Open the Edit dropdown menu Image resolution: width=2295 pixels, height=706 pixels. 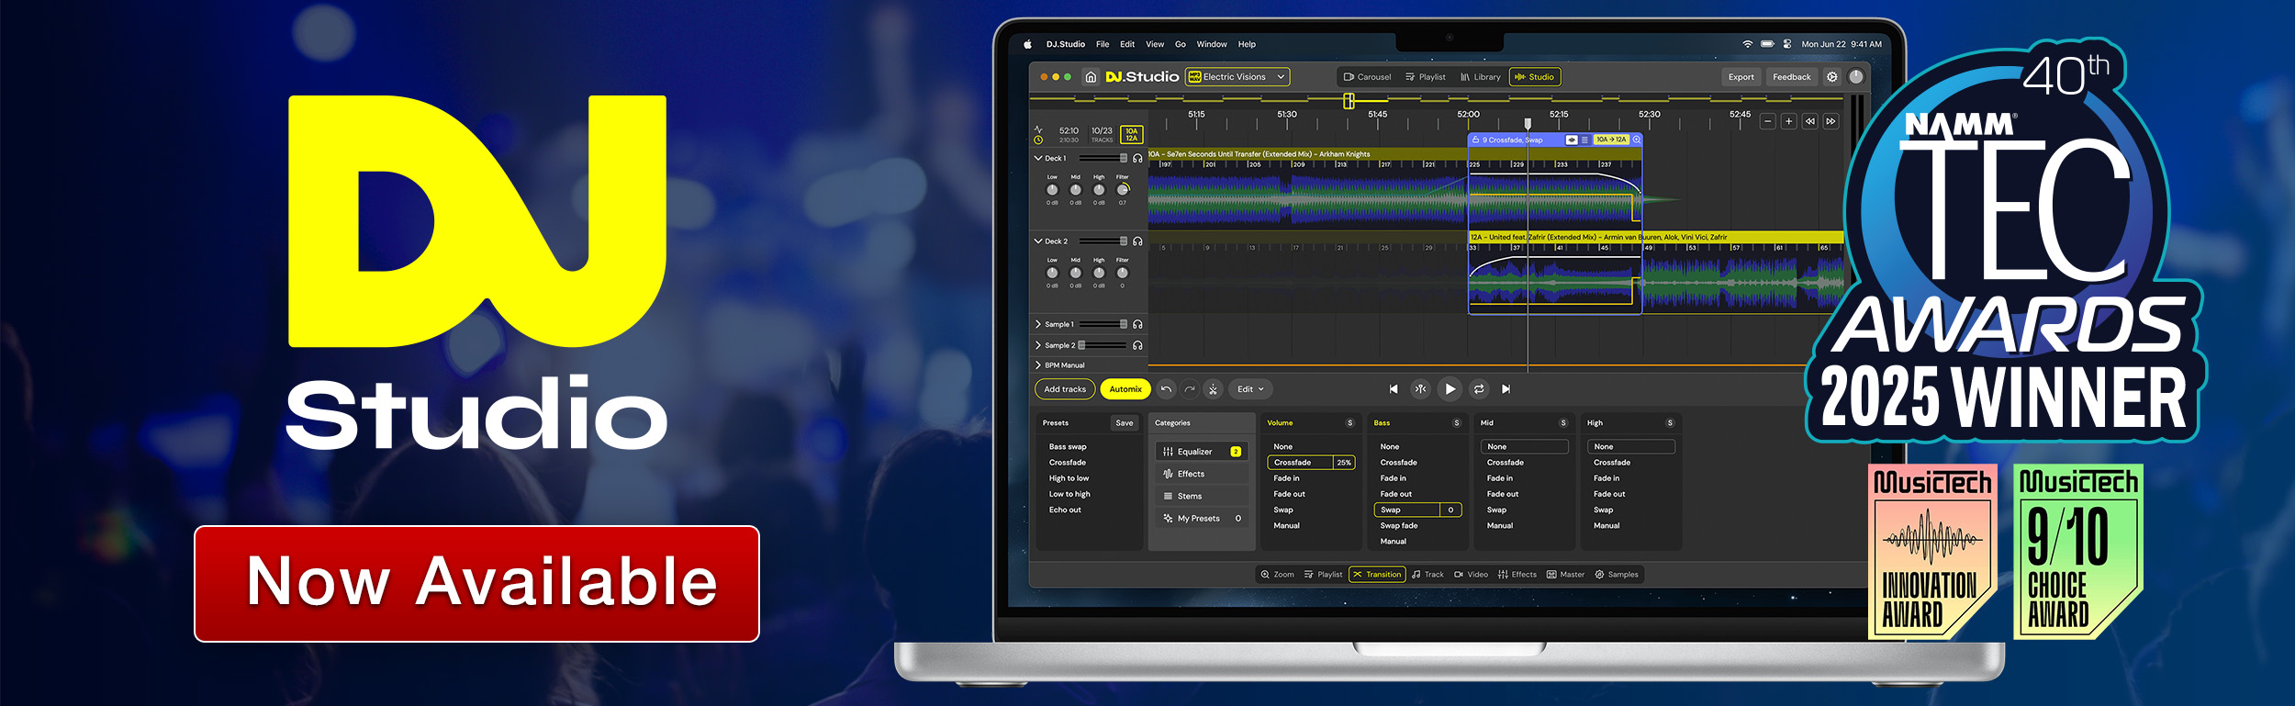(x=1250, y=389)
